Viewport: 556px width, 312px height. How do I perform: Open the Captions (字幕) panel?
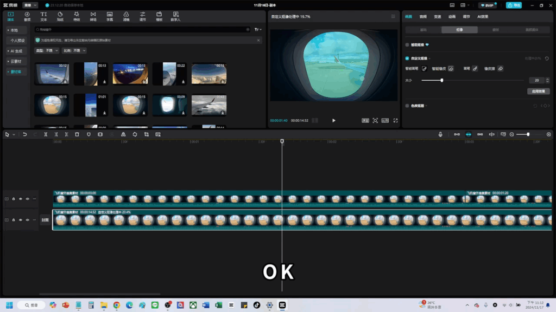coord(110,16)
